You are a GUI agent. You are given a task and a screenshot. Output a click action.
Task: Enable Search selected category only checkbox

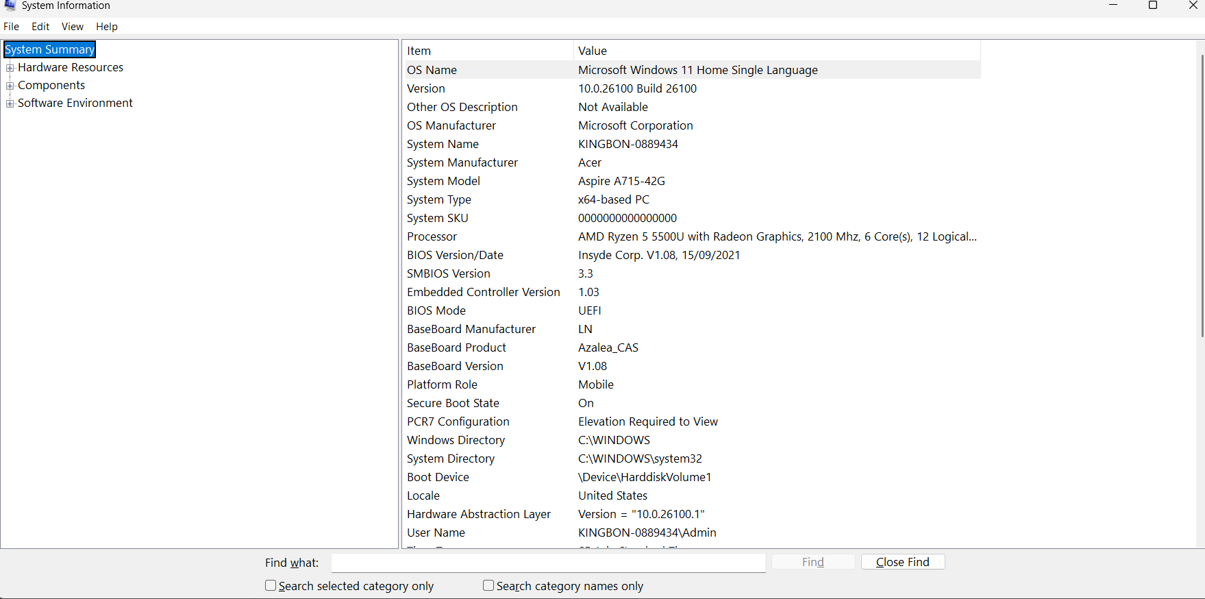271,585
